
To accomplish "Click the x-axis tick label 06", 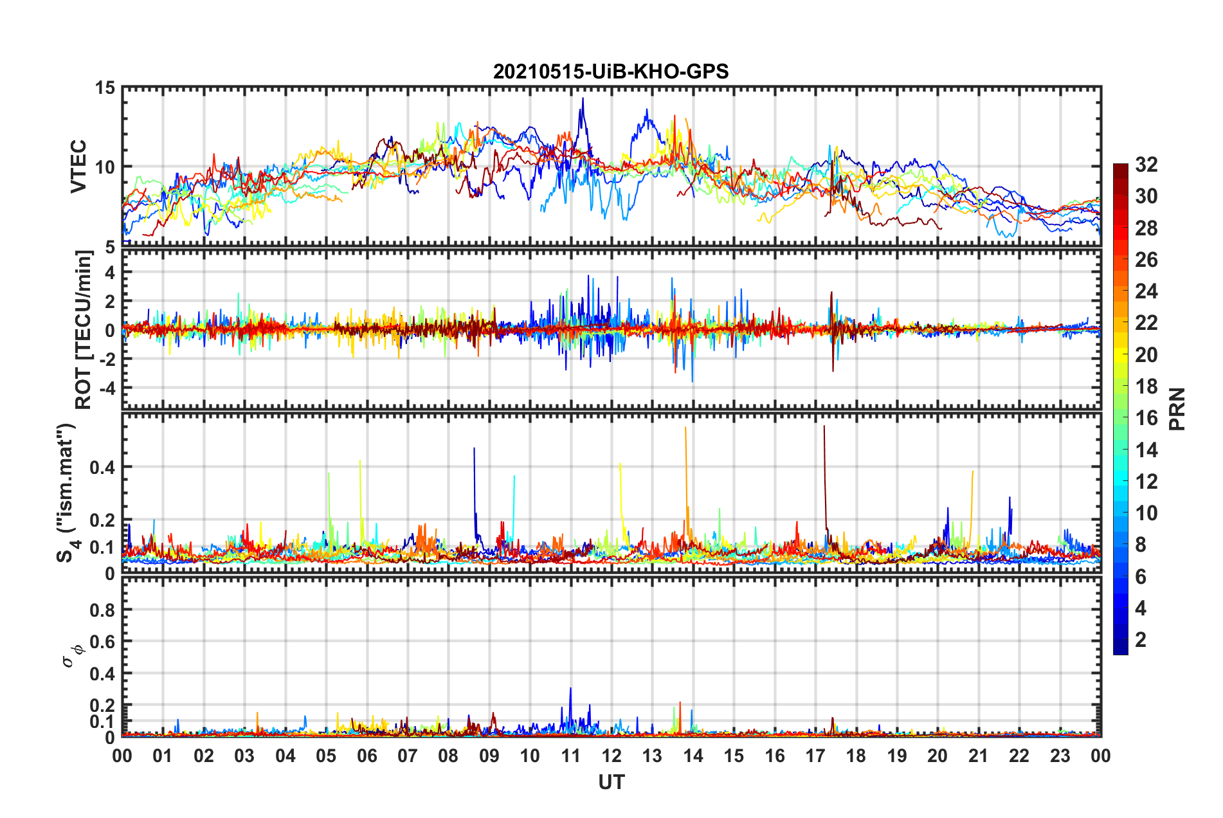I will pos(367,756).
